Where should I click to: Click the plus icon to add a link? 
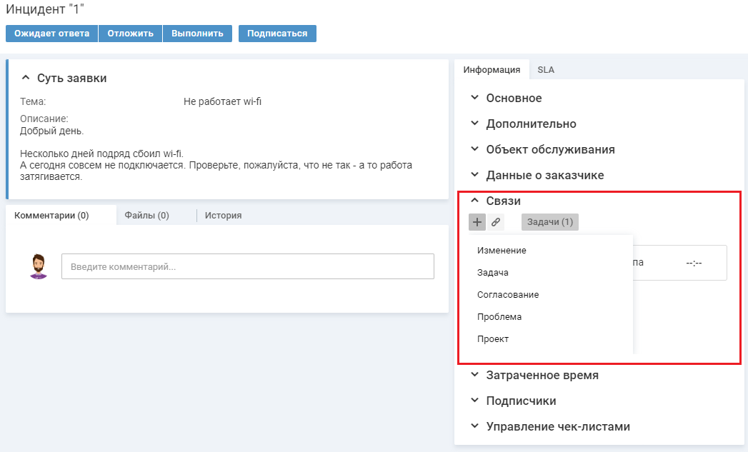tap(477, 222)
